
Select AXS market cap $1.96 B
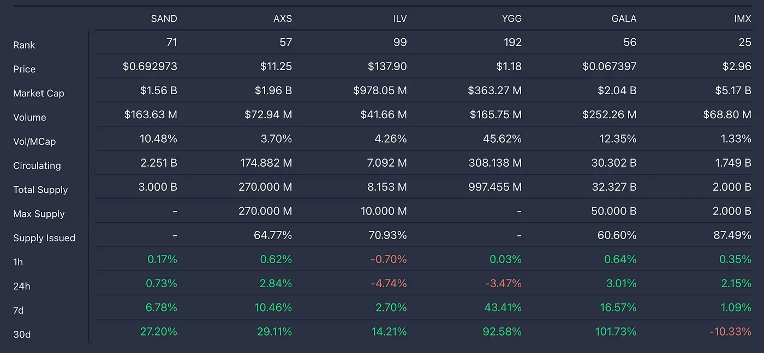273,90
